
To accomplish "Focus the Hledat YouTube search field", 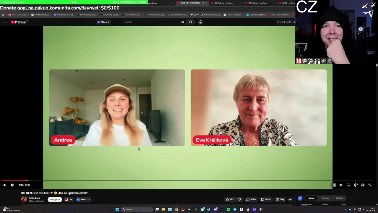I will (154, 22).
